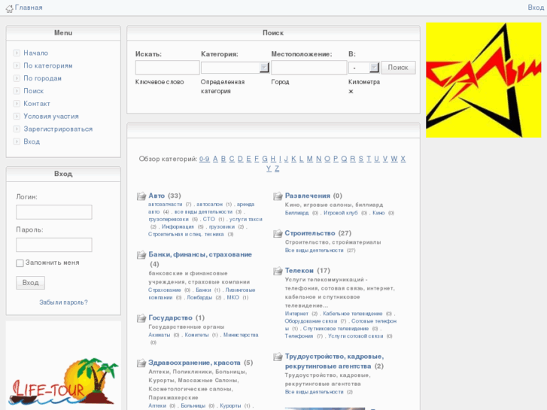The width and height of the screenshot is (547, 410).
Task: Open Начало in the Menu panel
Action: click(36, 53)
